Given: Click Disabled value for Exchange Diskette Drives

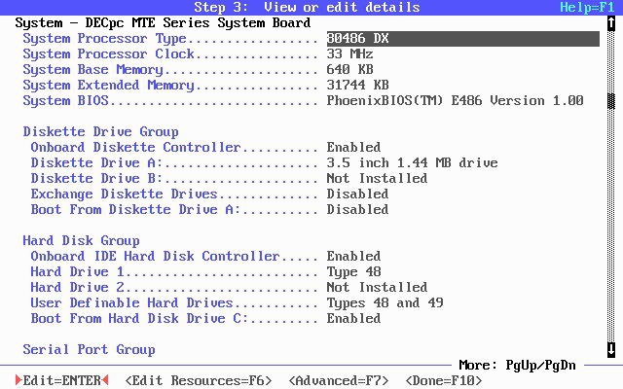Looking at the screenshot, I should pos(357,194).
